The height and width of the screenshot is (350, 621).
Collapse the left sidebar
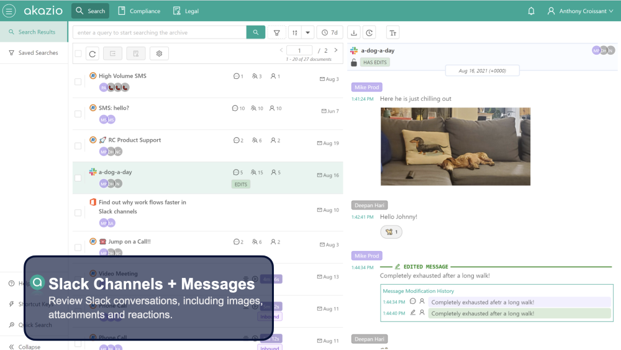tap(25, 347)
